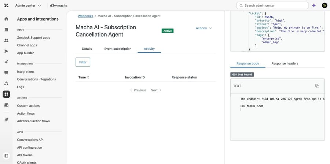This screenshot has height=164, width=330.
Task: Open Advanced action flows page
Action: 33,121
